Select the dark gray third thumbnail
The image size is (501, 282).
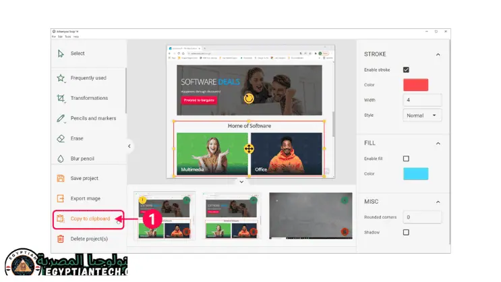pos(310,217)
